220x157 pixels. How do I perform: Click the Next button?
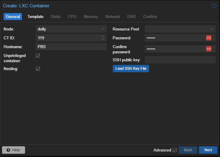click(208, 150)
